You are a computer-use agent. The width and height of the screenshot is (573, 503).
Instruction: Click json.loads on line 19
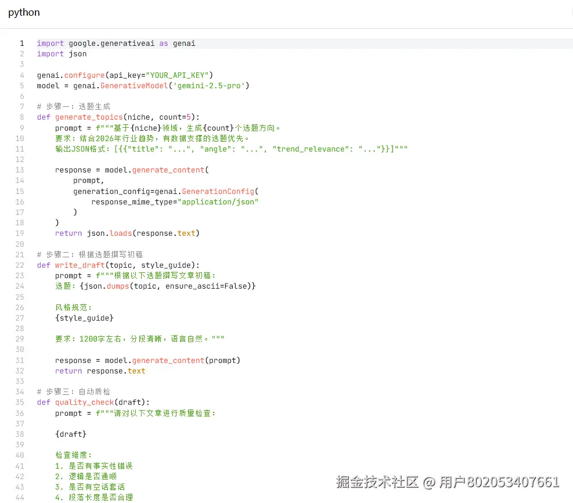pyautogui.click(x=109, y=233)
